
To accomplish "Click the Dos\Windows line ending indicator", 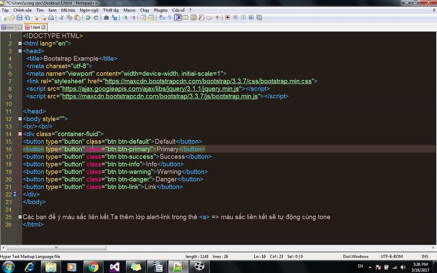I will (355, 257).
